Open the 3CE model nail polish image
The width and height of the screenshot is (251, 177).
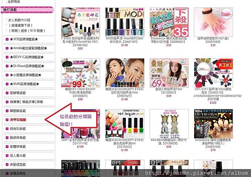(x=125, y=73)
